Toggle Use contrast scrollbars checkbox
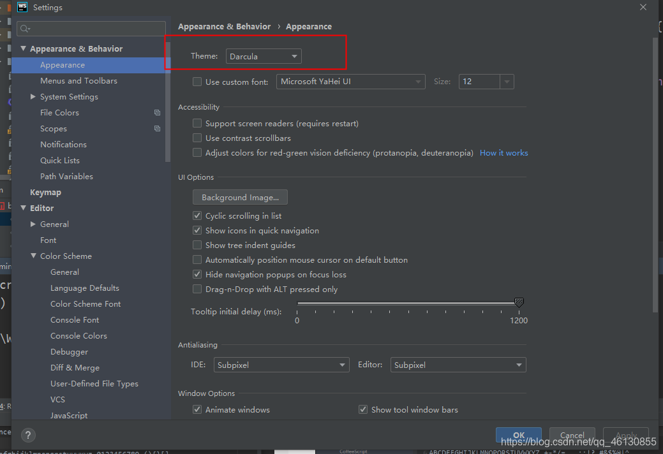The height and width of the screenshot is (454, 663). (197, 138)
